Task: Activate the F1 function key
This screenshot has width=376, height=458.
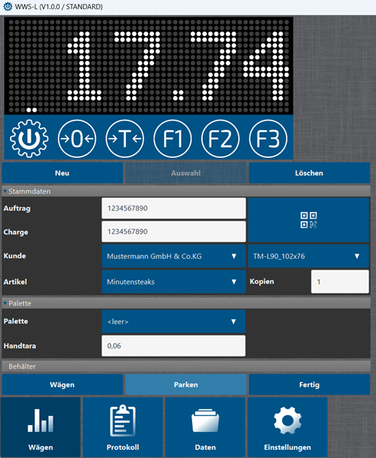Action: click(x=172, y=139)
